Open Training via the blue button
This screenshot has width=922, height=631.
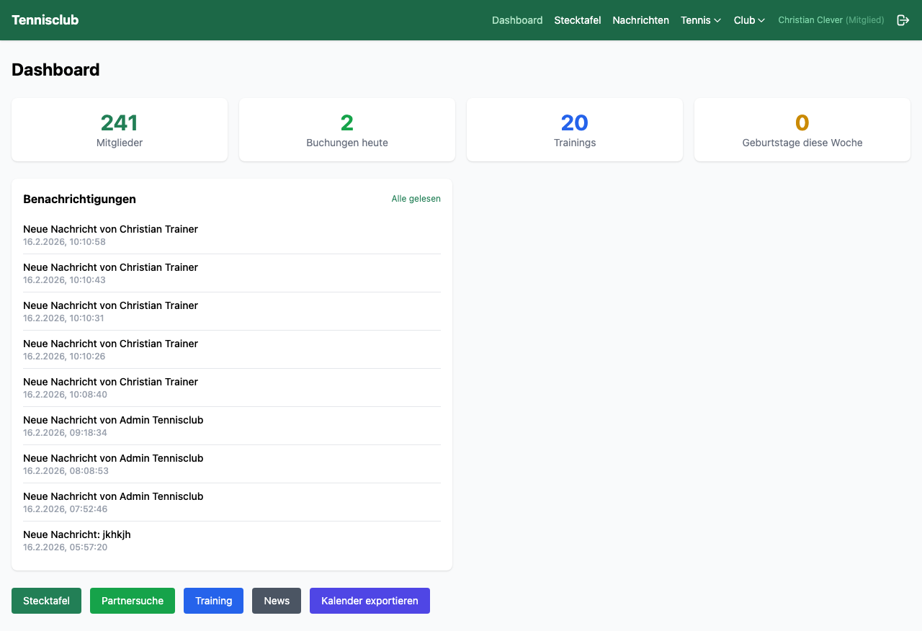[x=213, y=600]
